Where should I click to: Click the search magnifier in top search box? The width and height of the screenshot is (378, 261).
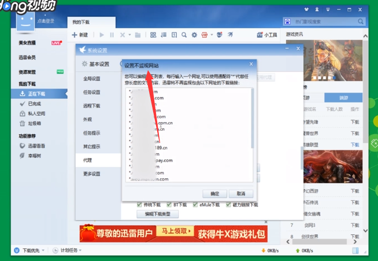(361, 21)
